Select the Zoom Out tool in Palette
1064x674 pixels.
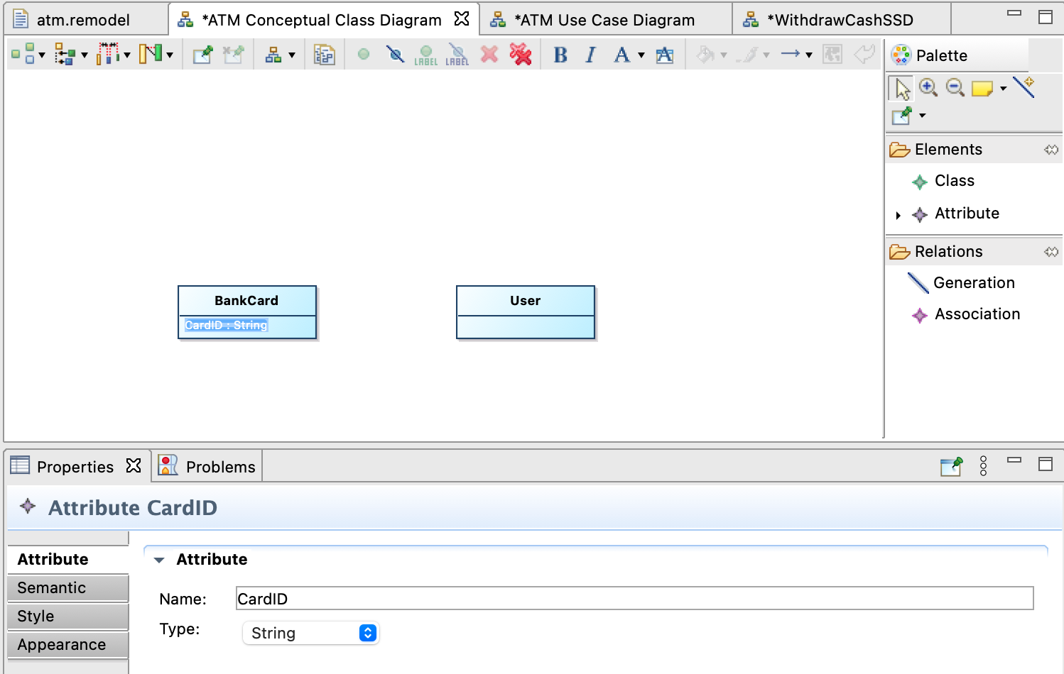click(955, 87)
